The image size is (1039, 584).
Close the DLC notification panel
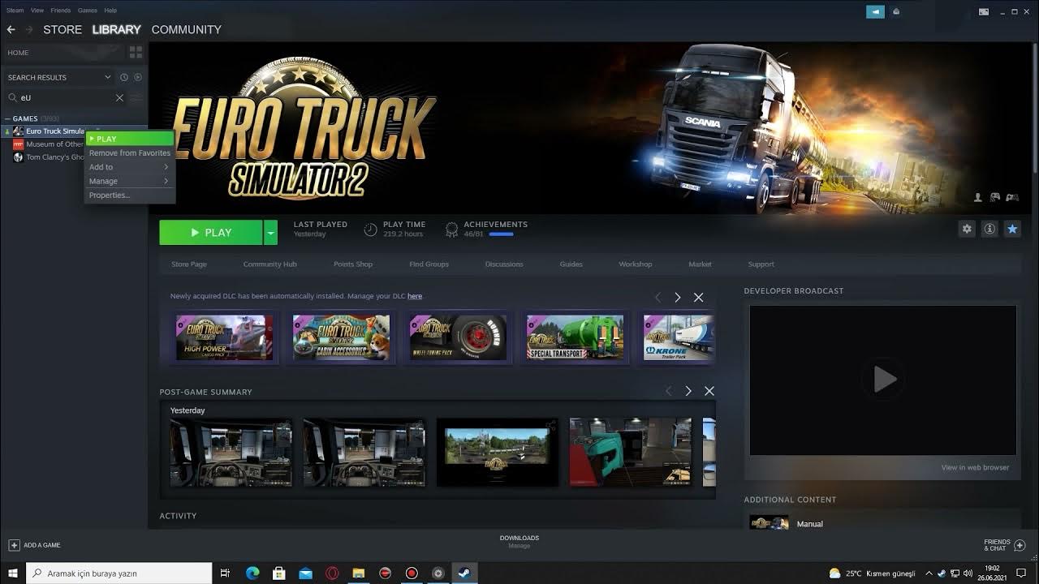pyautogui.click(x=698, y=298)
